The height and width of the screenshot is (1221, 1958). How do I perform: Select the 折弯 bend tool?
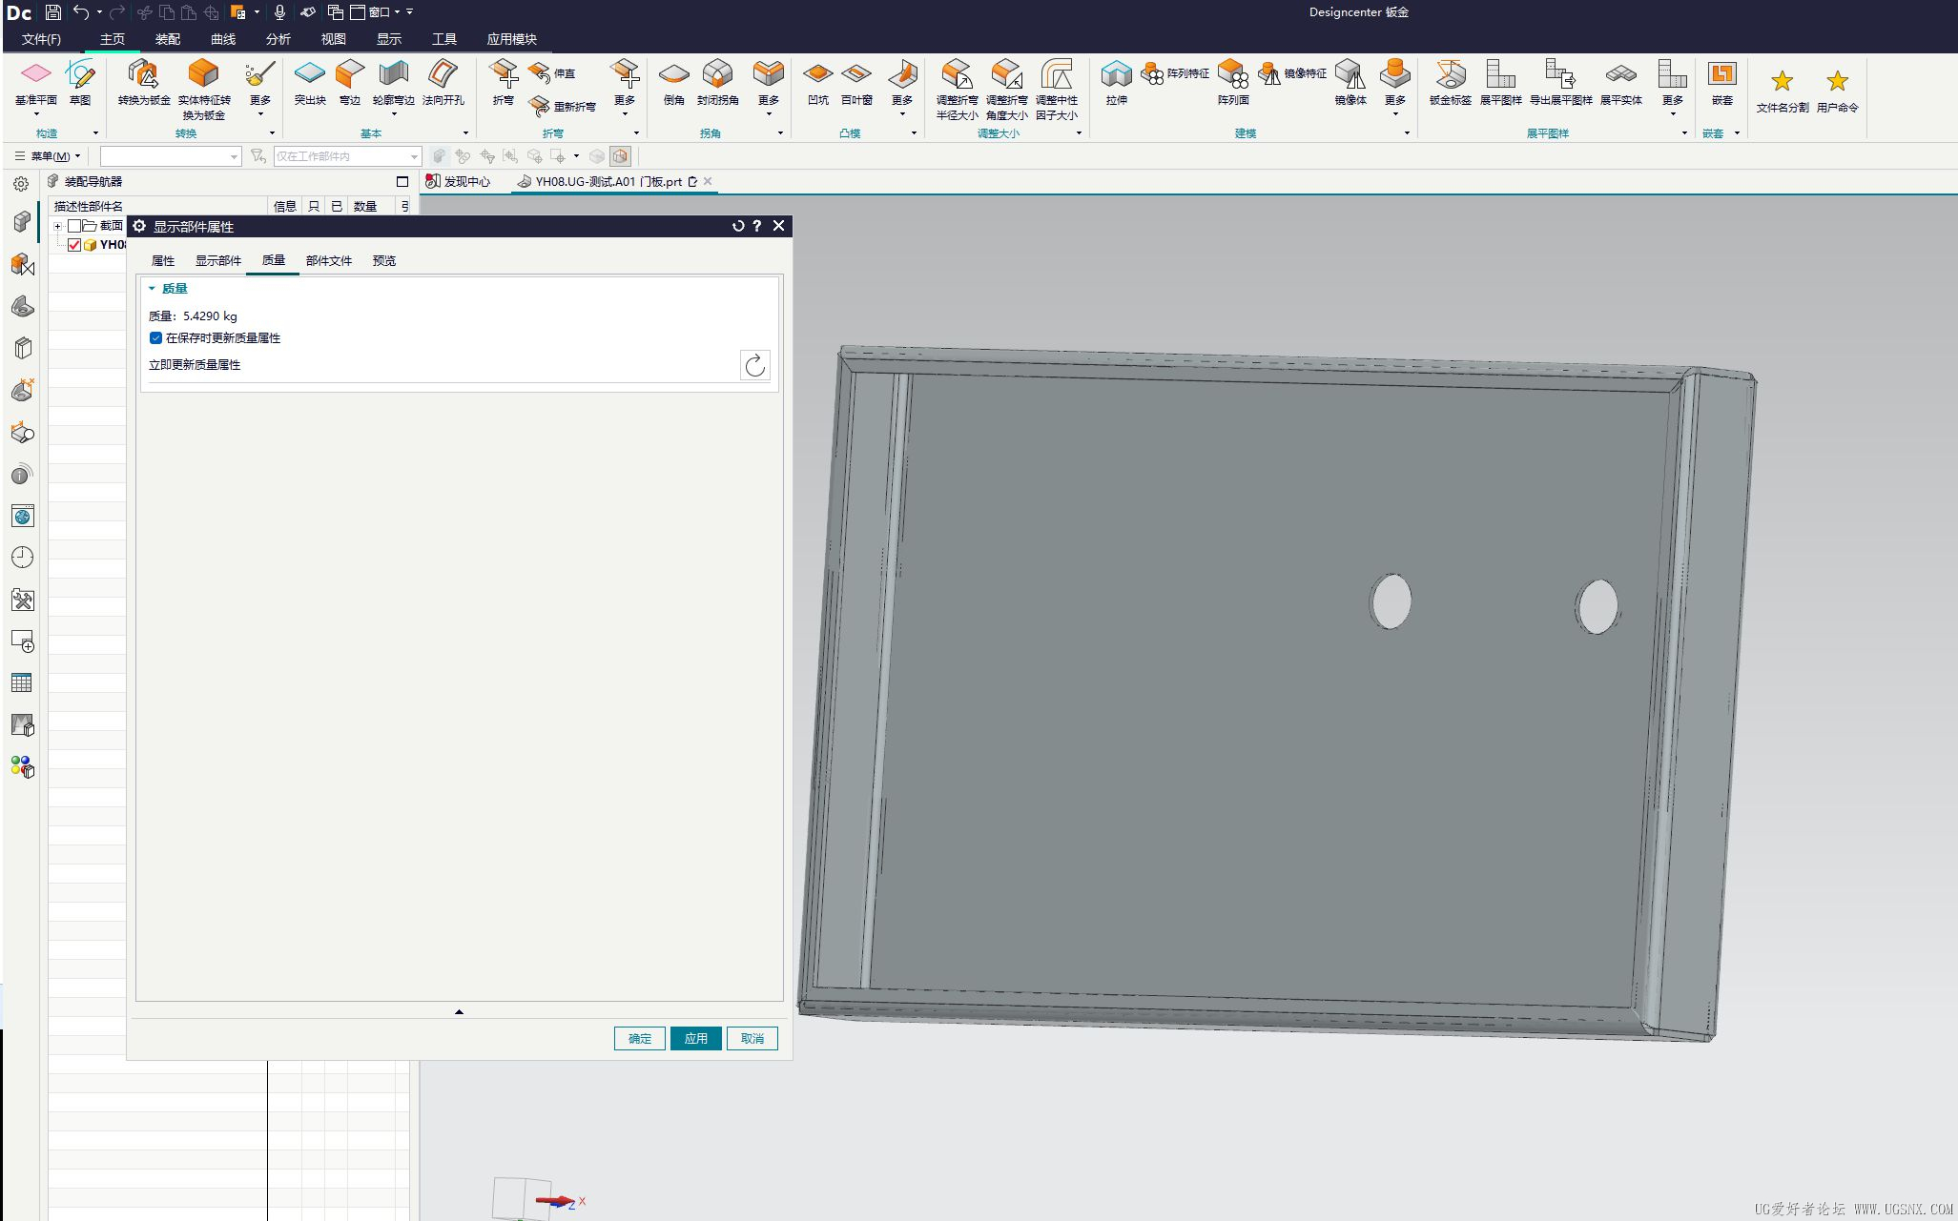tap(504, 82)
